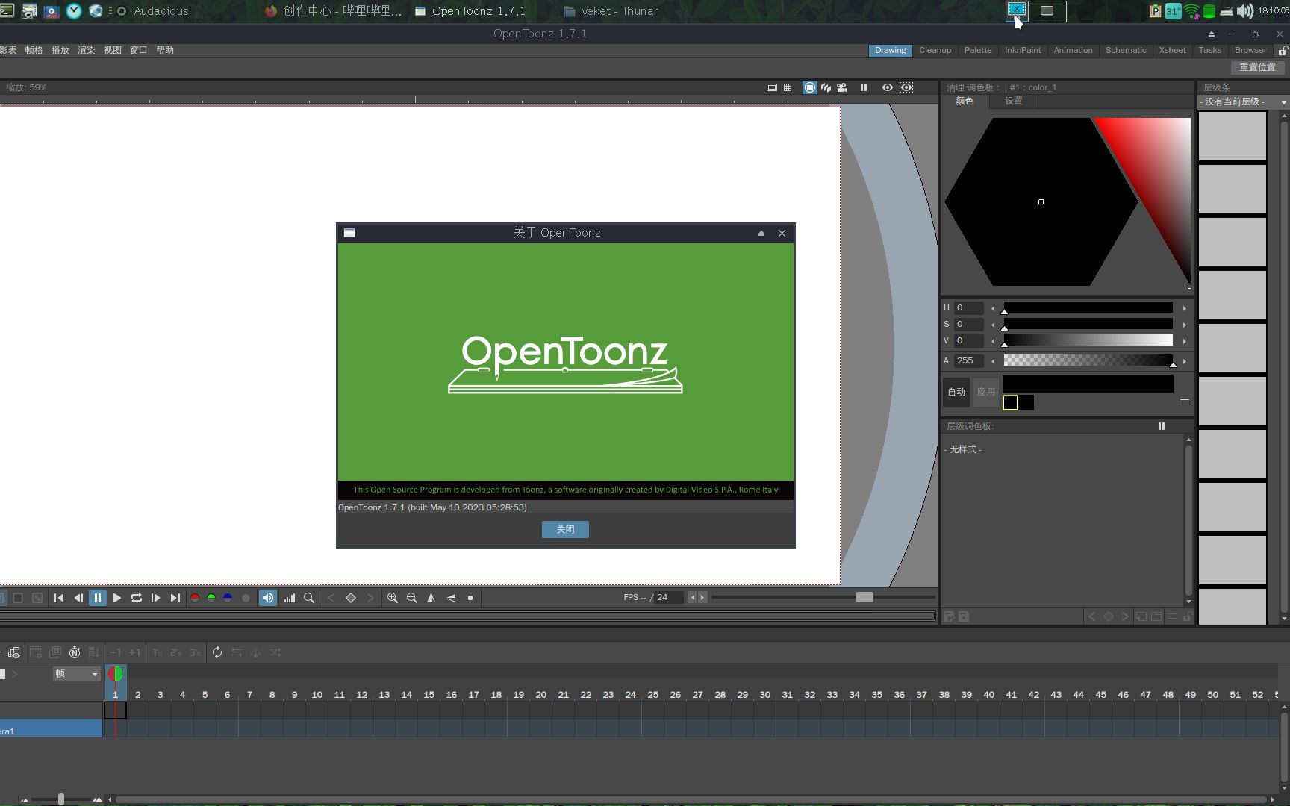Image resolution: width=1290 pixels, height=806 pixels.
Task: Open Audacious from the taskbar
Action: [x=152, y=11]
